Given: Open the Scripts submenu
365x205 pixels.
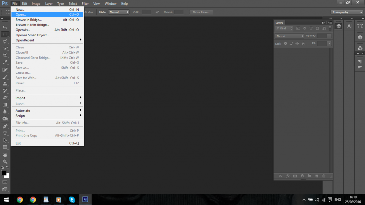Looking at the screenshot, I should coord(47,116).
